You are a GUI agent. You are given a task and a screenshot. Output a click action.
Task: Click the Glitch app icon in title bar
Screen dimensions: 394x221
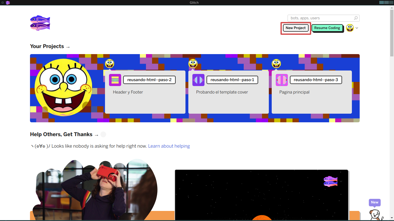[x=8, y=3]
